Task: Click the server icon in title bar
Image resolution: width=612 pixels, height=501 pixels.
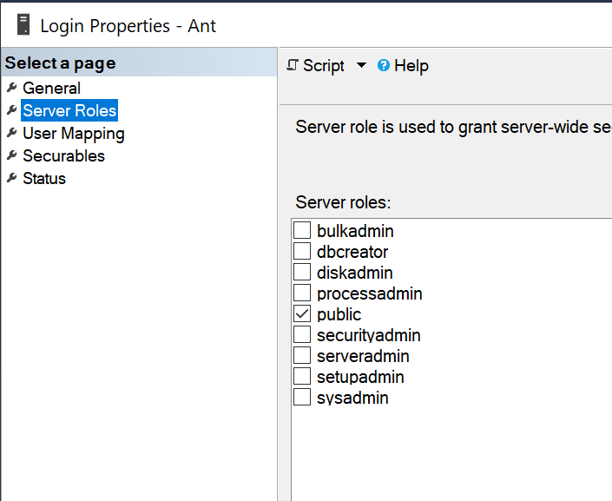Action: (x=23, y=25)
